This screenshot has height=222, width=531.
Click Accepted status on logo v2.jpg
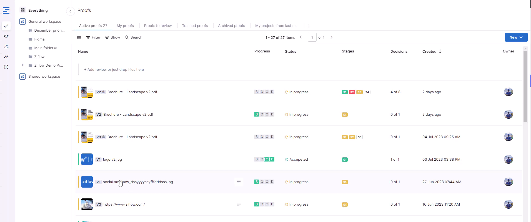tap(296, 159)
